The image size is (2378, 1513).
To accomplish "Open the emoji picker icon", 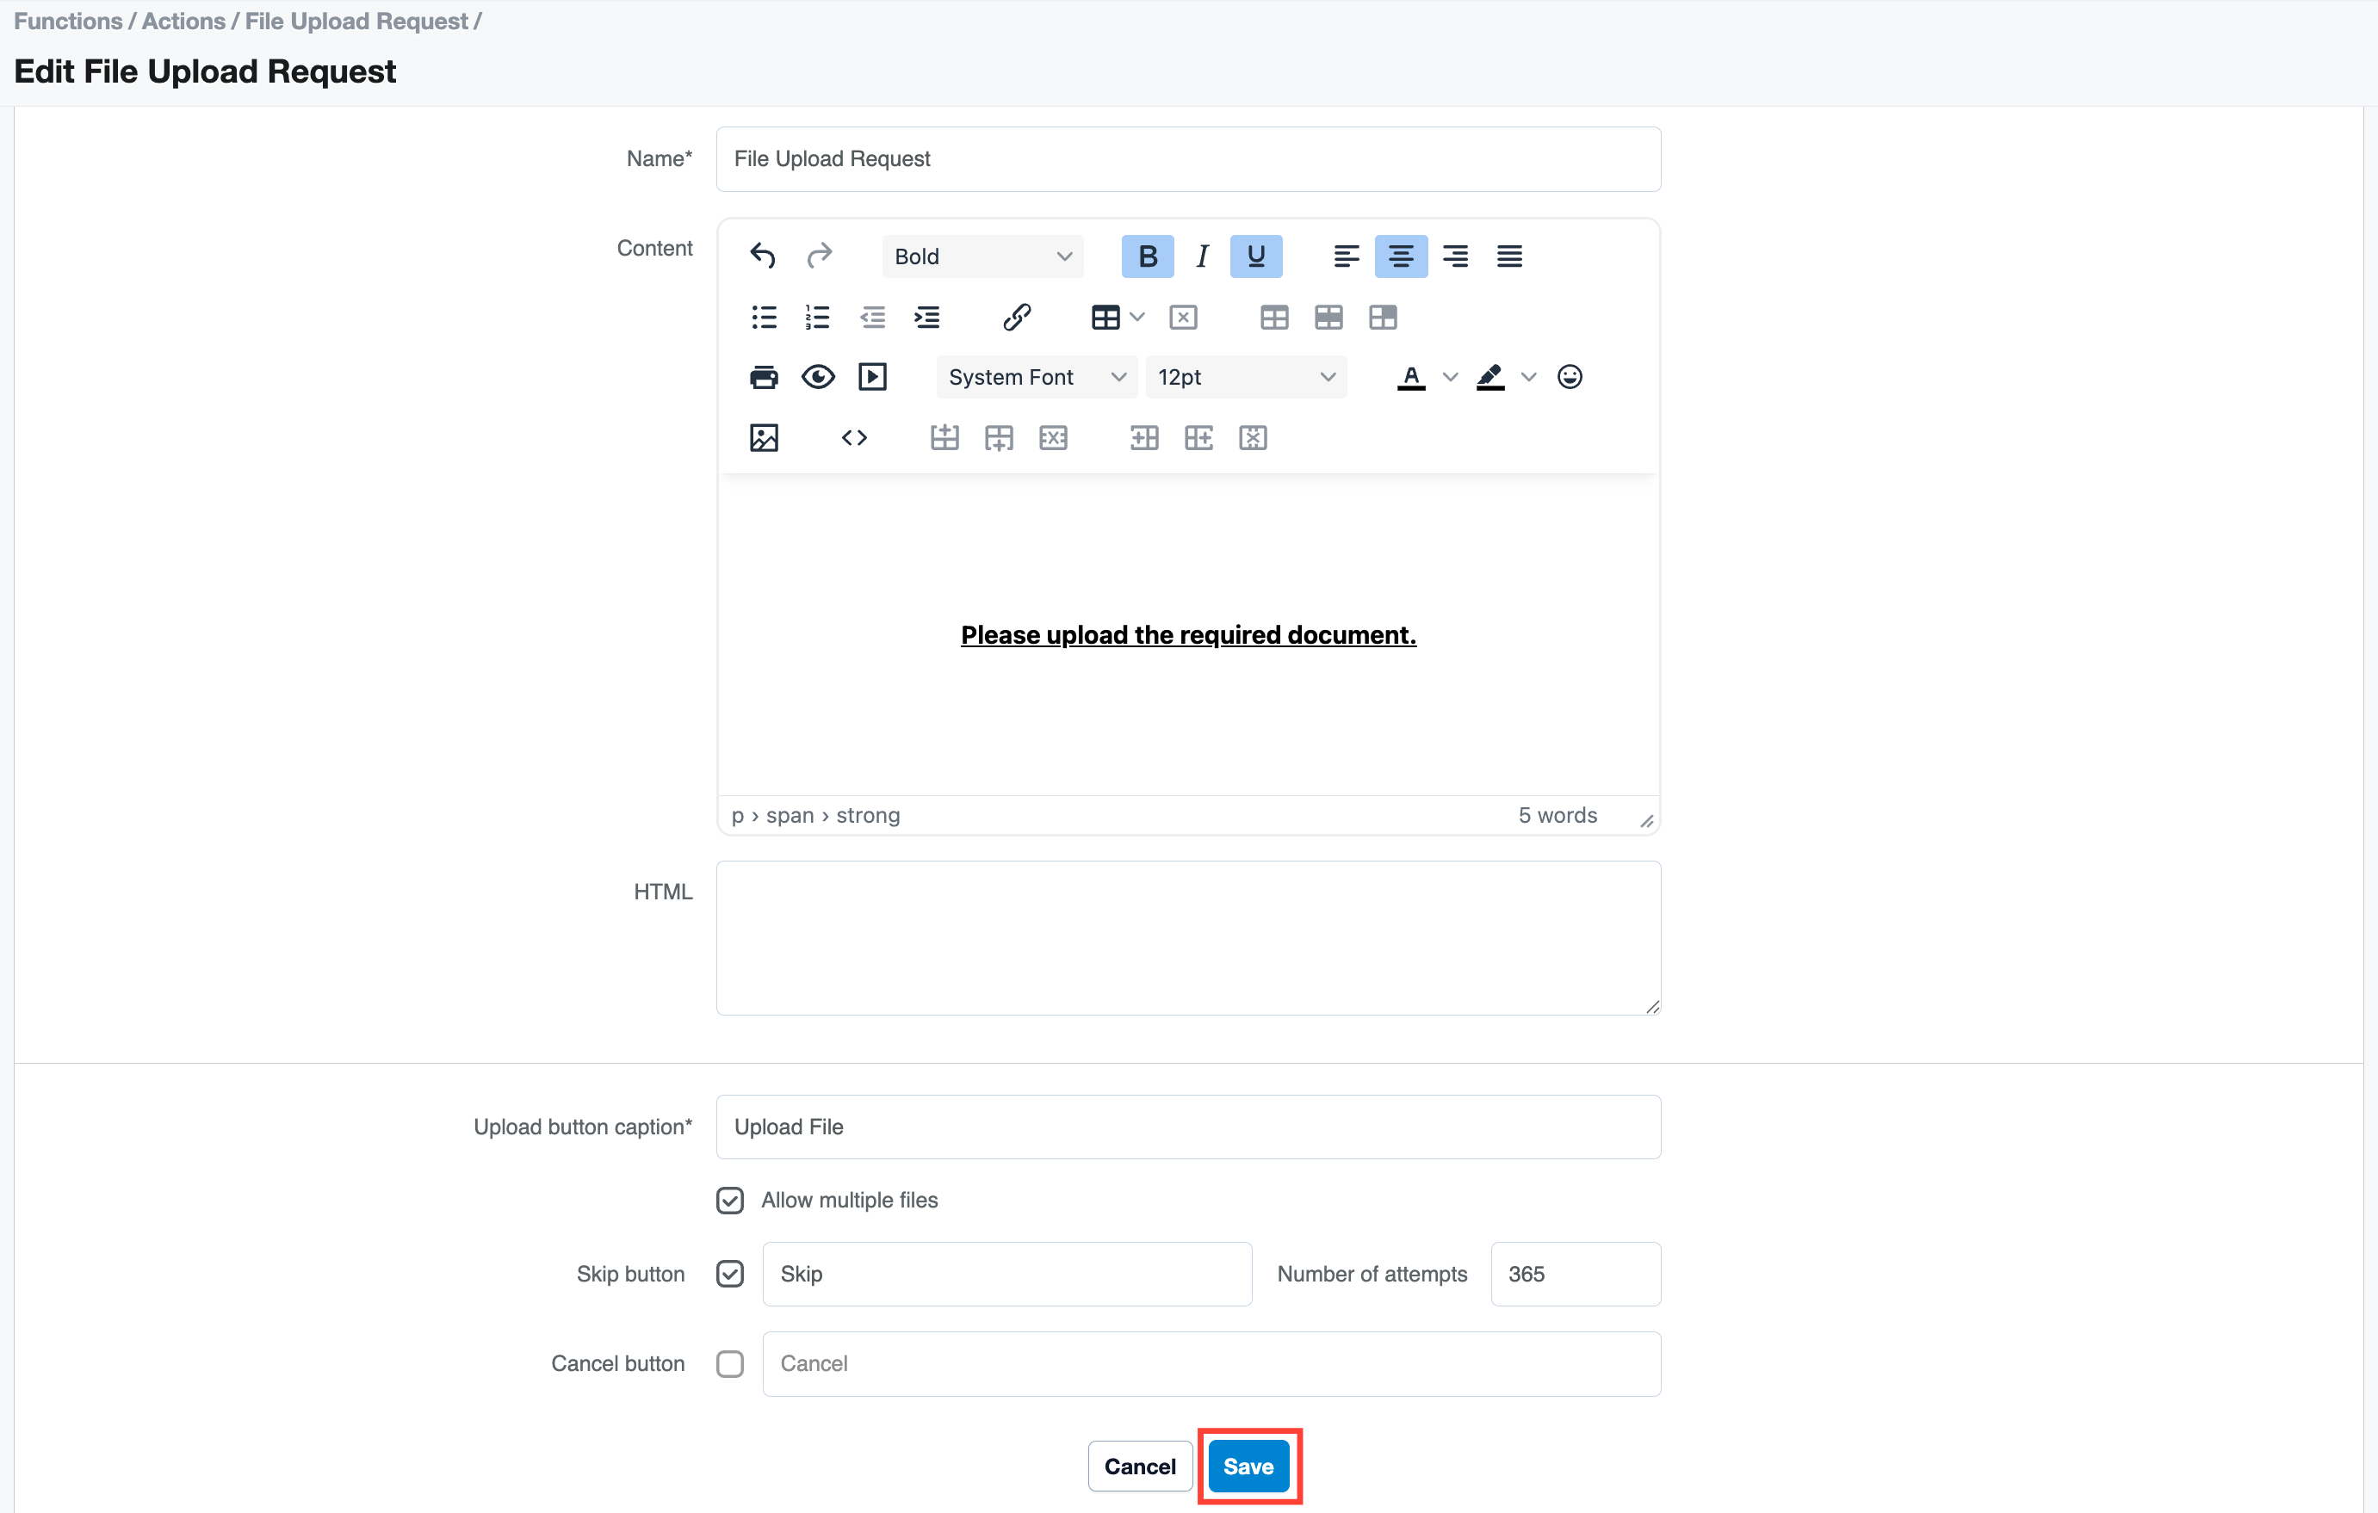I will pyautogui.click(x=1570, y=377).
